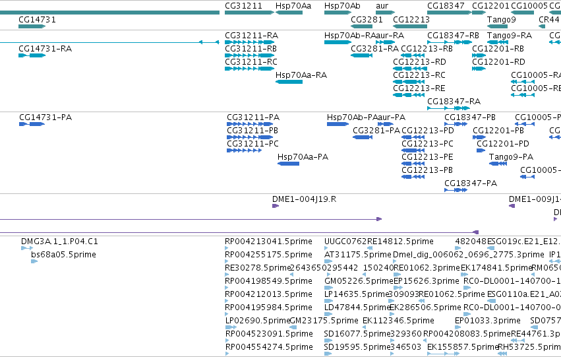Viewport: 561px width, 357px height.
Task: Select EST GM05226.5prime
Action: click(328, 288)
